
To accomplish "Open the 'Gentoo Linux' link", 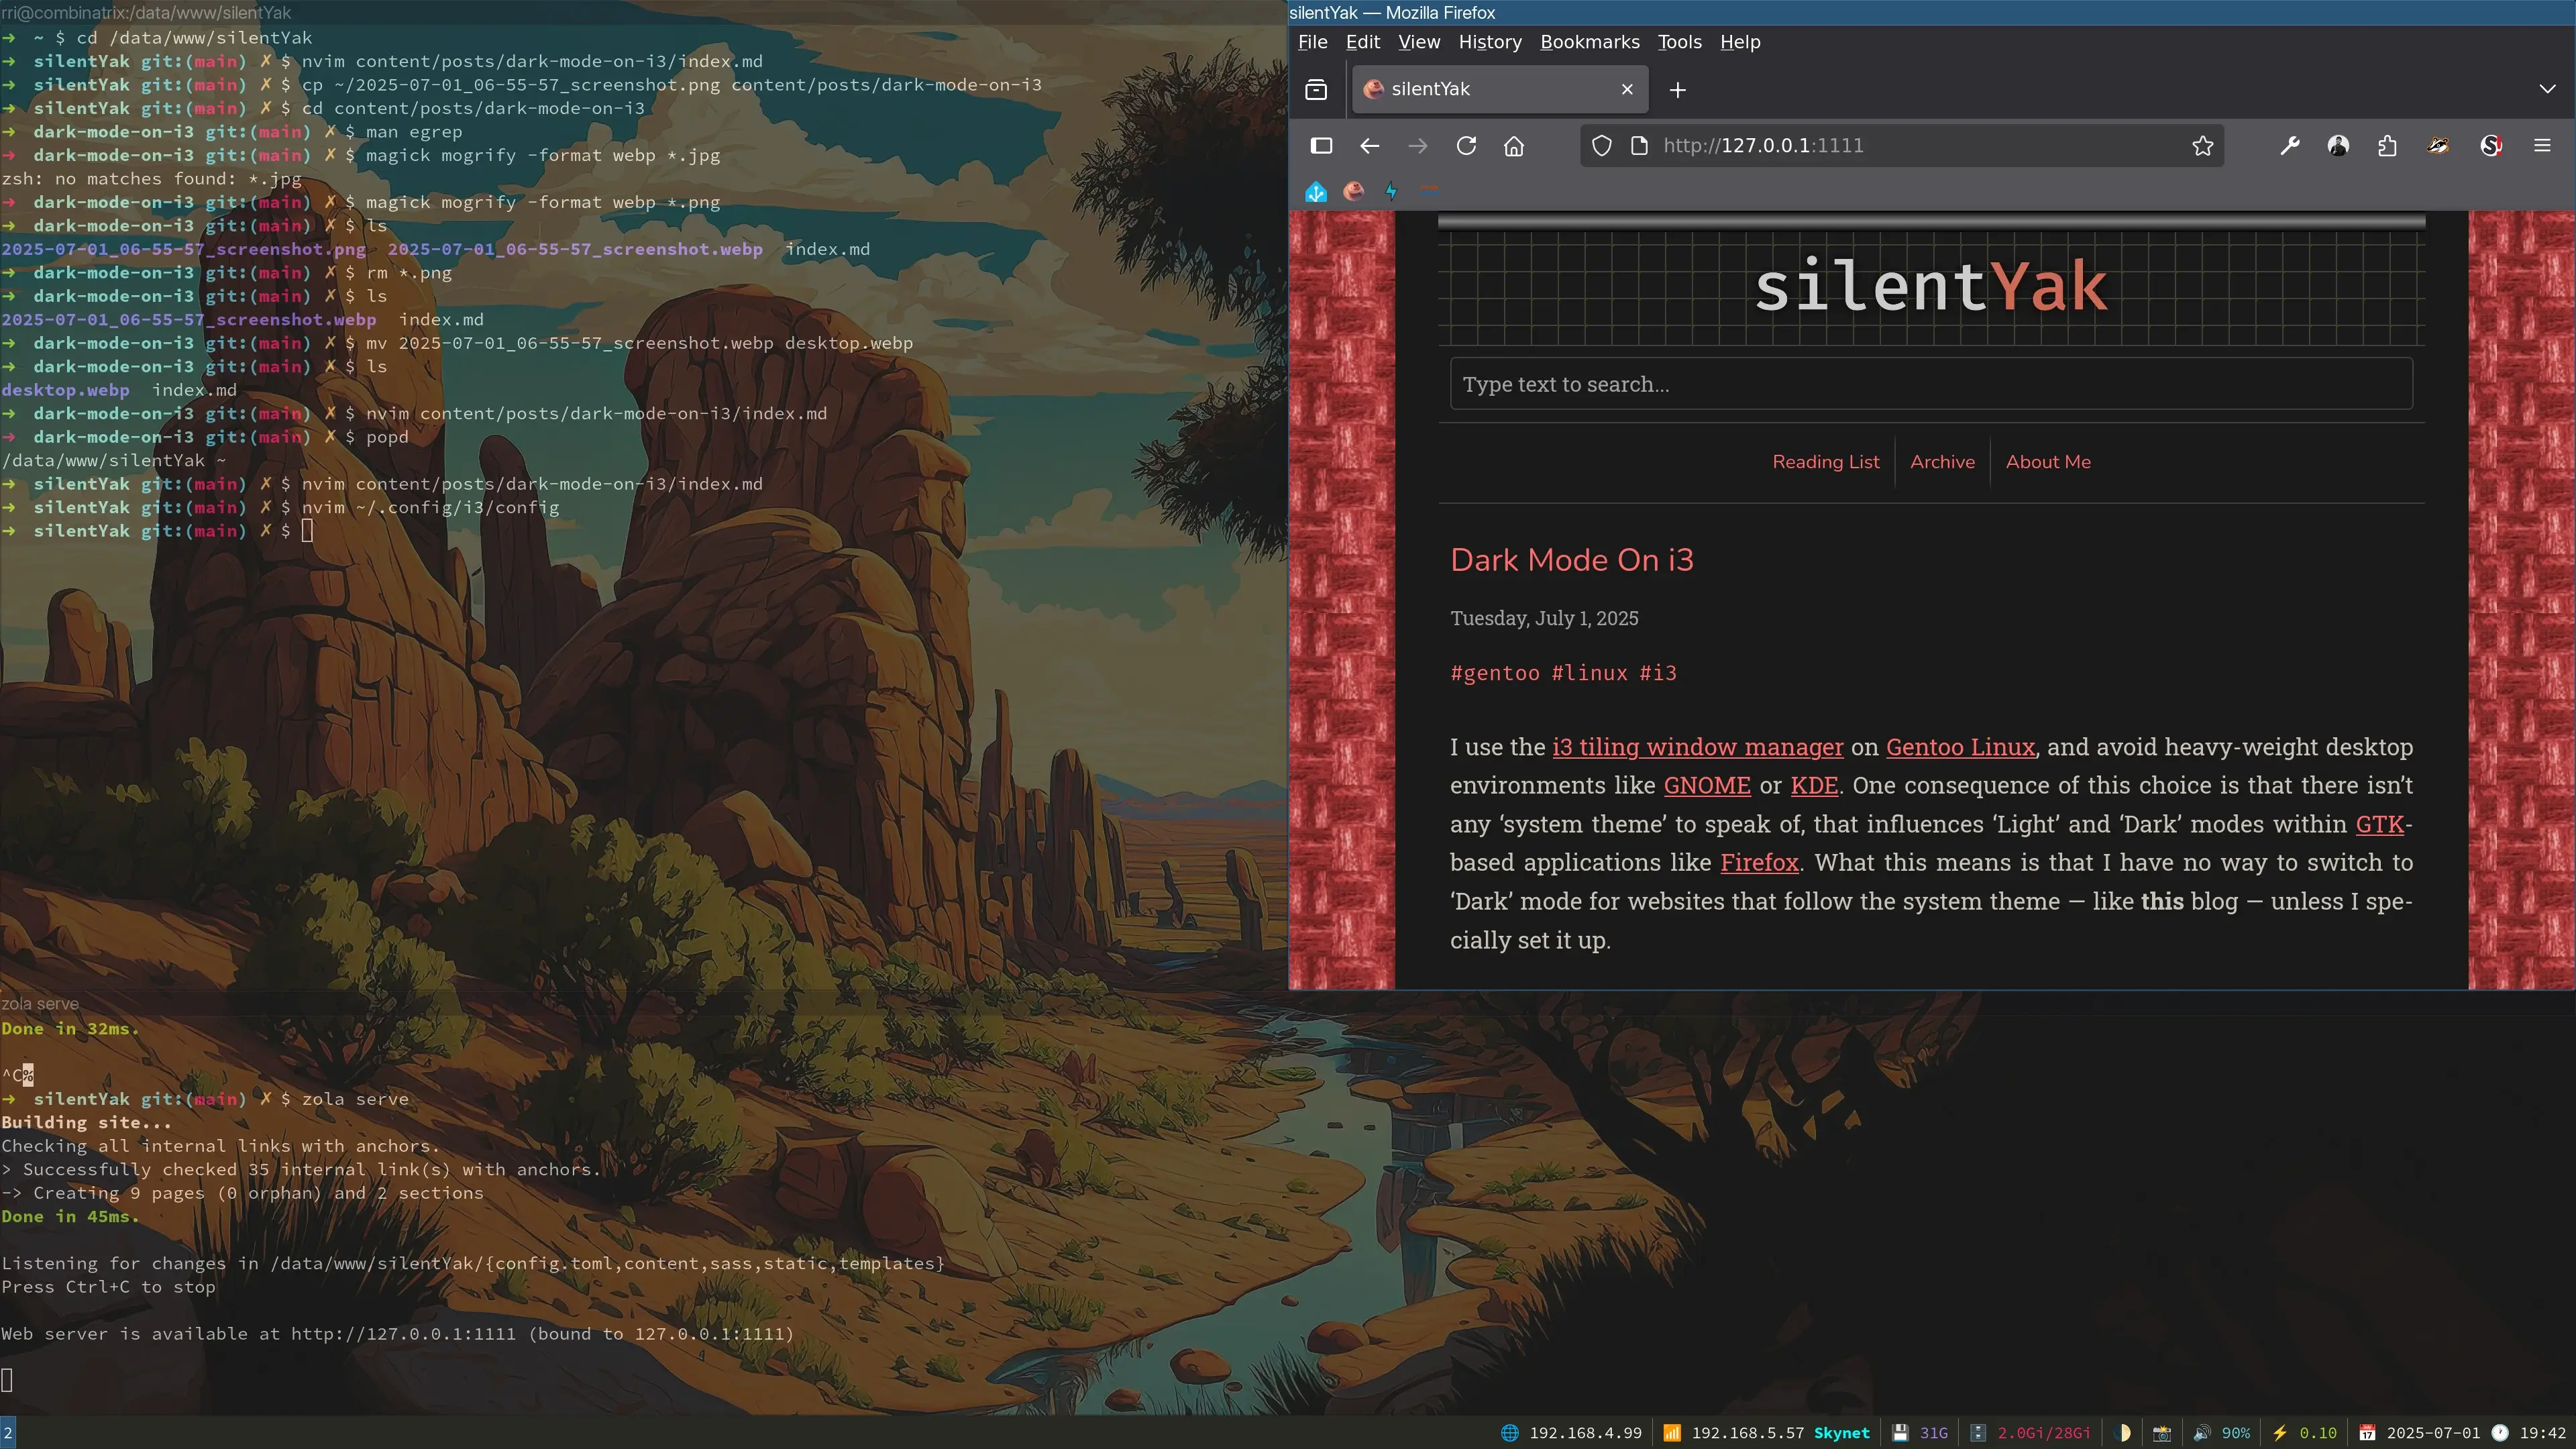I will (x=1960, y=747).
